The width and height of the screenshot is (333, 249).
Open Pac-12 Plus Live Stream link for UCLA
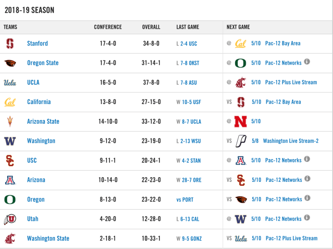tap(291, 82)
